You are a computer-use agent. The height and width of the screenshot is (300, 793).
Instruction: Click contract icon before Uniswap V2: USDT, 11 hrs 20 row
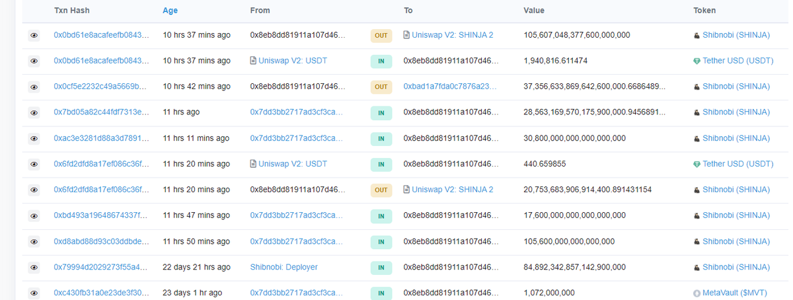[x=253, y=164]
